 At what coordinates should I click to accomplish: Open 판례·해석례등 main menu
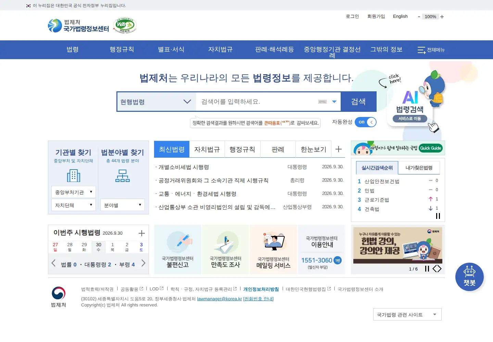point(275,50)
